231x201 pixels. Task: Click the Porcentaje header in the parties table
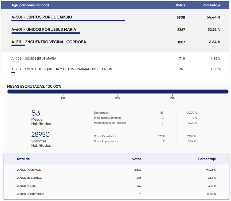coord(211,5)
